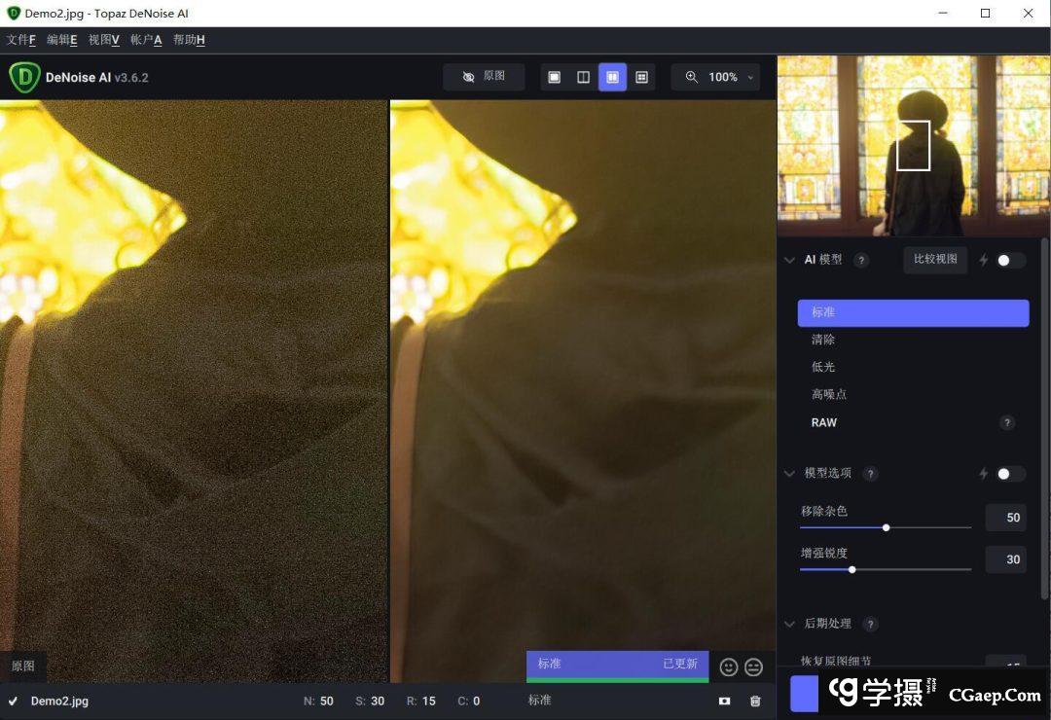The height and width of the screenshot is (720, 1051).
Task: Toggle auto AI 模型 switch
Action: 1010,260
